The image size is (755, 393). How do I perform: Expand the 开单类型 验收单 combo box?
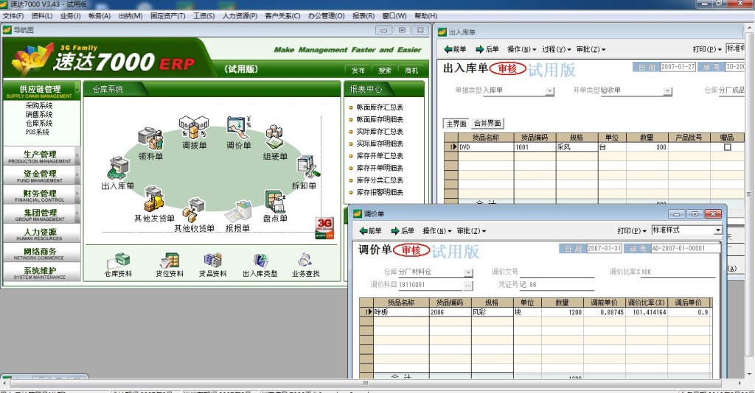(667, 91)
